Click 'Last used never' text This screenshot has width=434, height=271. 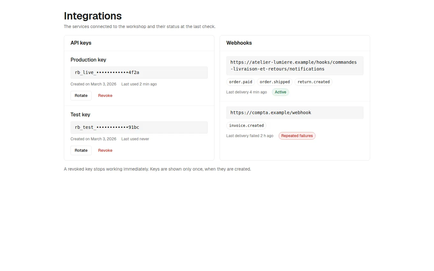(x=135, y=139)
